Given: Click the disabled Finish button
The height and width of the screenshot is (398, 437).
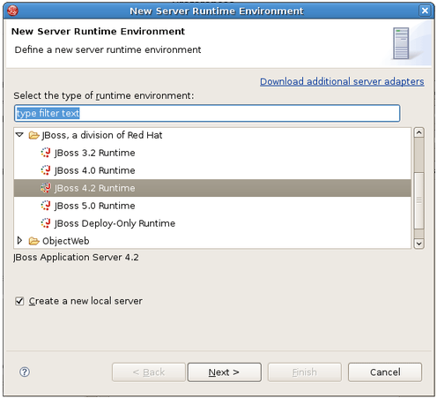Looking at the screenshot, I should coord(305,372).
